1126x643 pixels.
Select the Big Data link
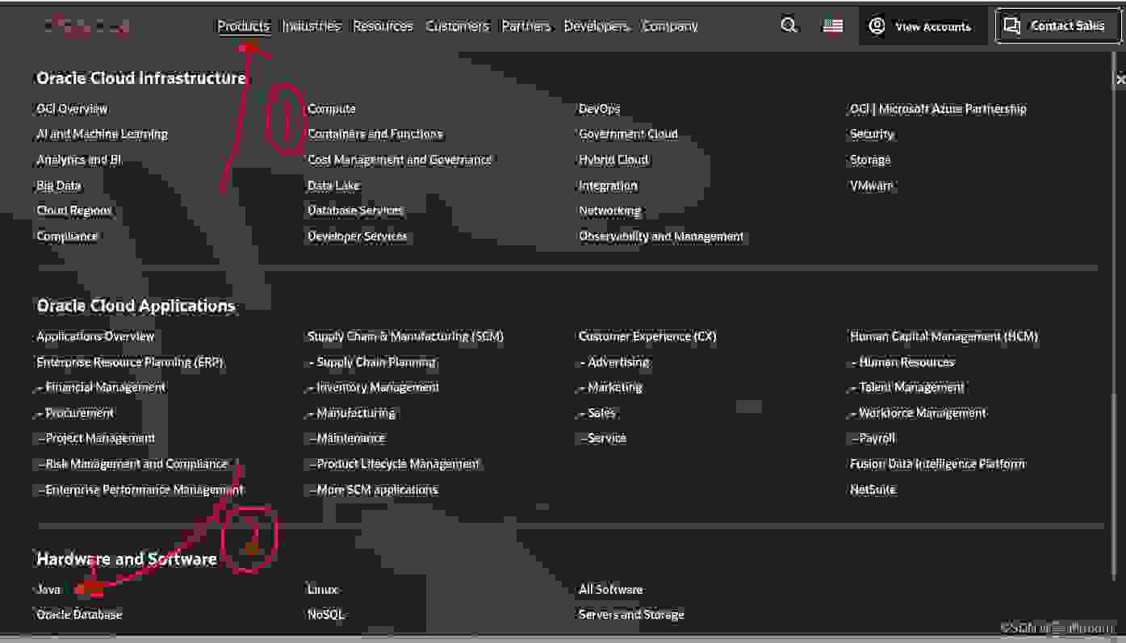(59, 185)
